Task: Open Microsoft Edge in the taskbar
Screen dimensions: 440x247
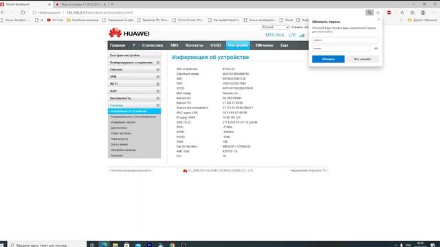Action: point(104,244)
